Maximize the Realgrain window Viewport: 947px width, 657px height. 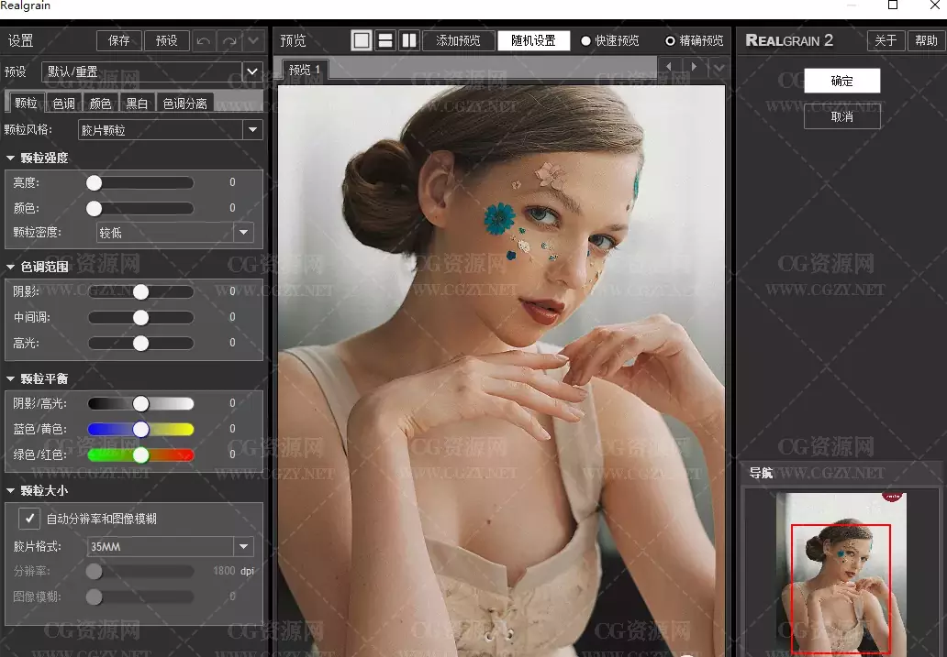click(x=893, y=5)
